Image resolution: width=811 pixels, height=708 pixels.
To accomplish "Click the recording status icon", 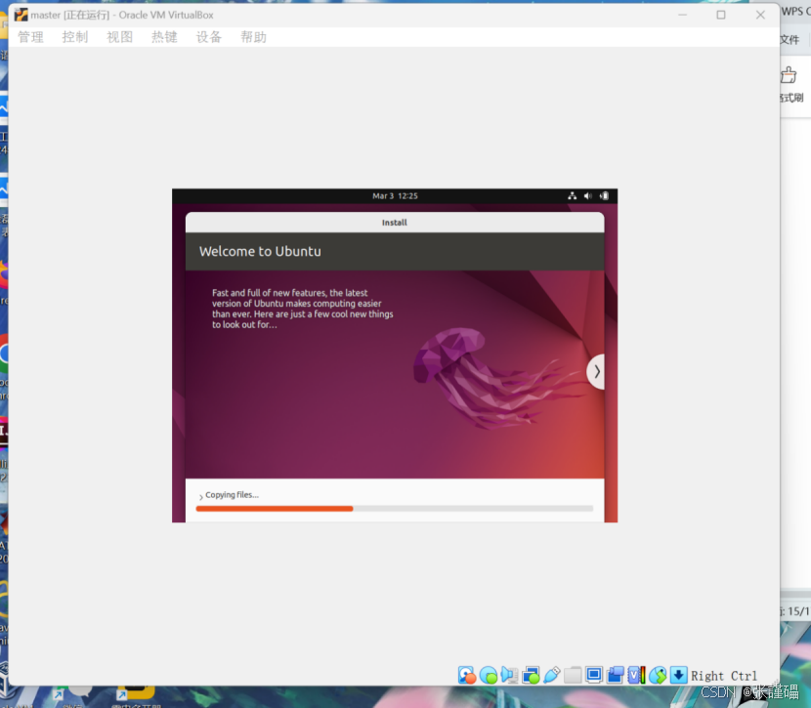I will (x=615, y=675).
